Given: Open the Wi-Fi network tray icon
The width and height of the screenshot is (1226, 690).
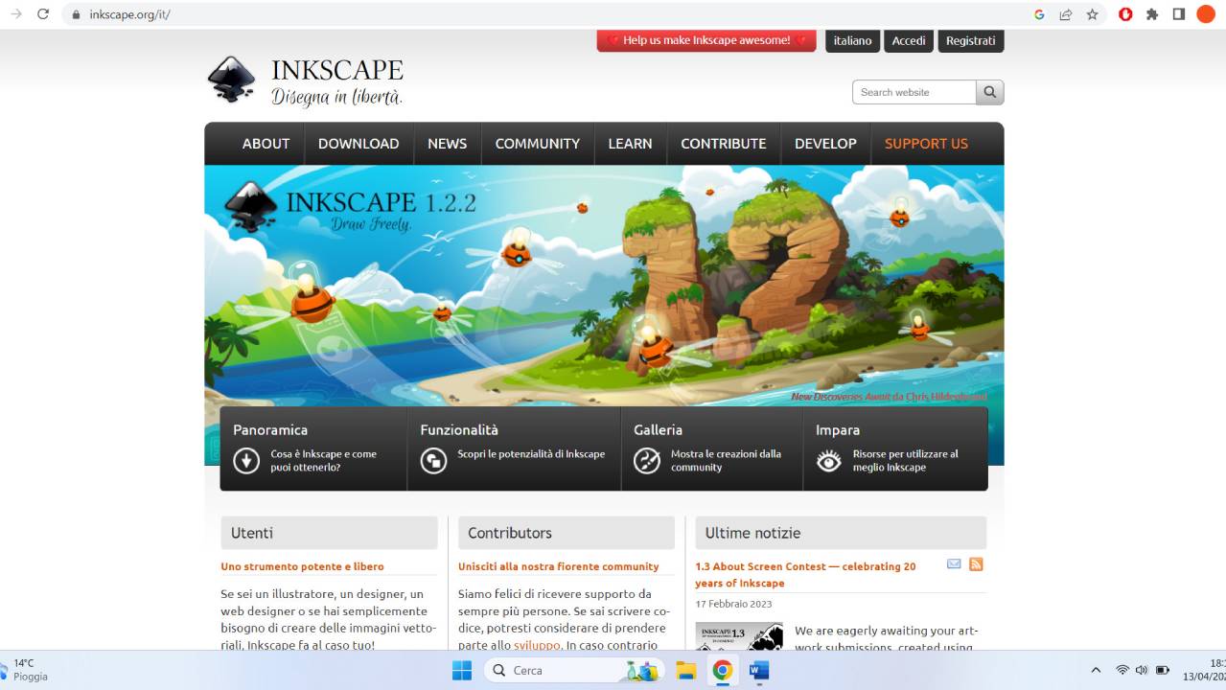Looking at the screenshot, I should 1122,670.
